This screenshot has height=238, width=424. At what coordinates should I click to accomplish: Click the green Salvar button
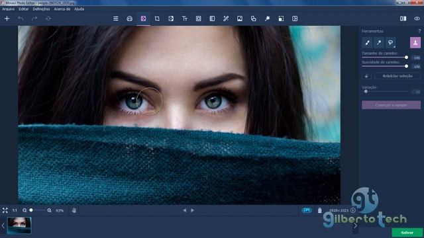point(407,232)
